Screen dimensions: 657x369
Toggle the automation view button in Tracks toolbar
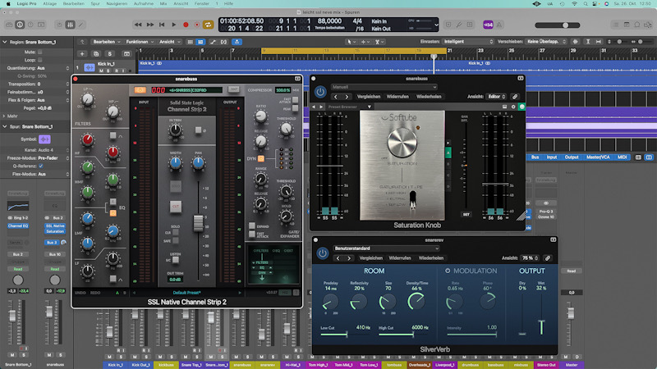point(213,42)
